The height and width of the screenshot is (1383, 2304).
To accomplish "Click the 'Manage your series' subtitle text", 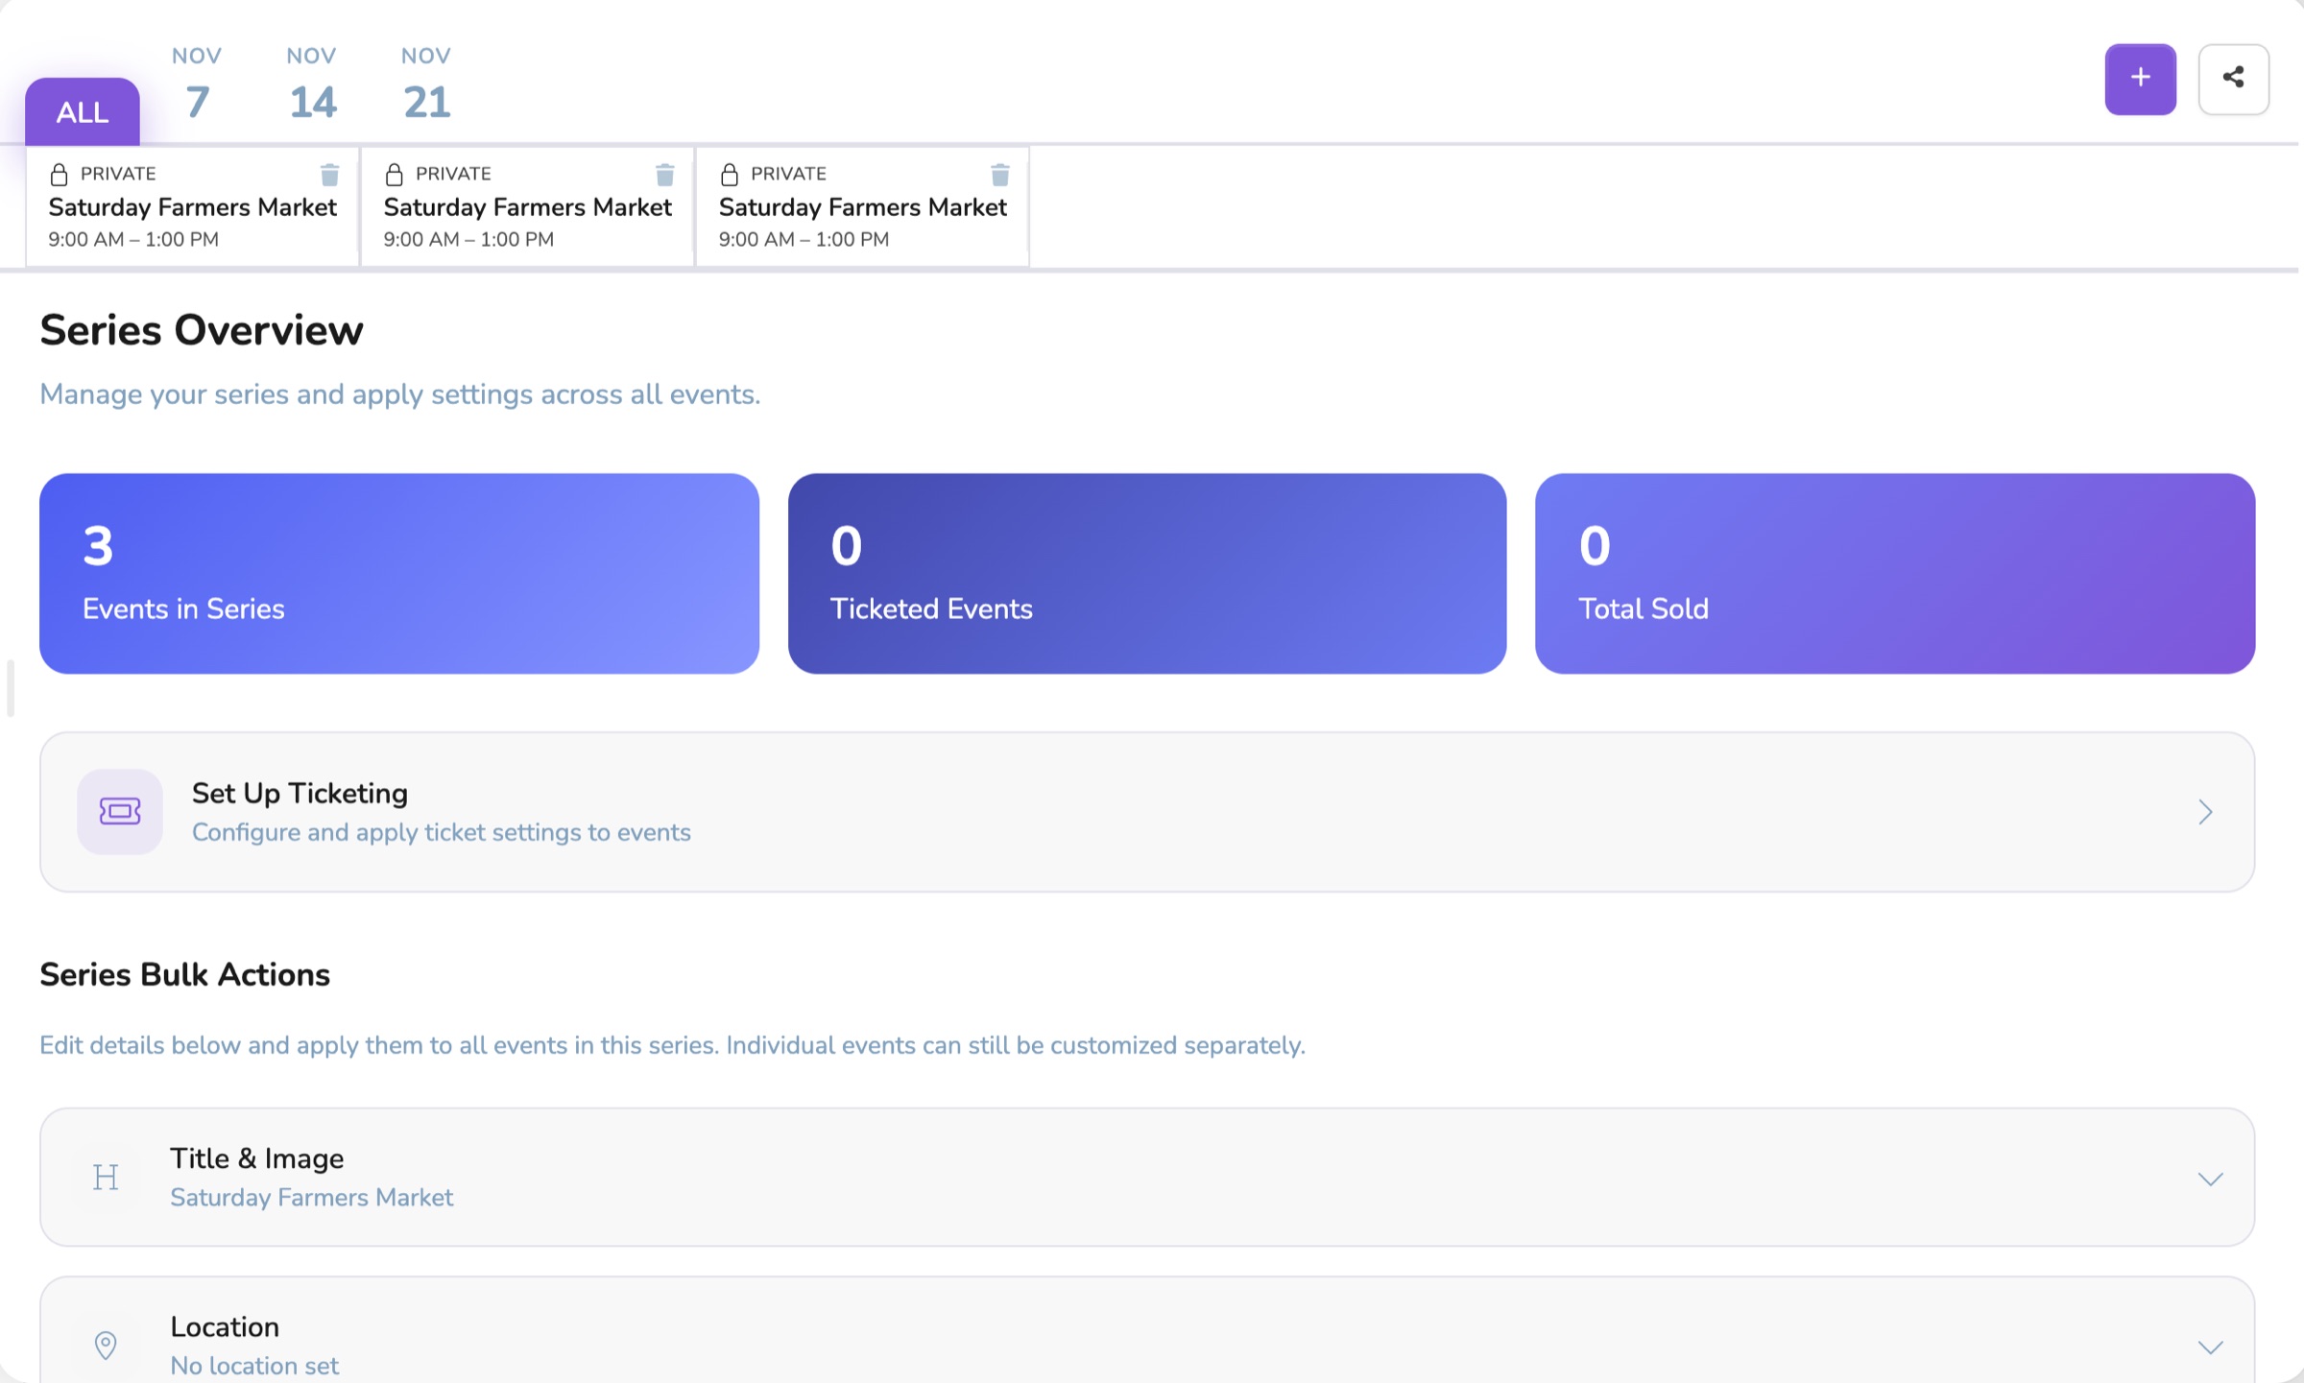I will pyautogui.click(x=400, y=394).
